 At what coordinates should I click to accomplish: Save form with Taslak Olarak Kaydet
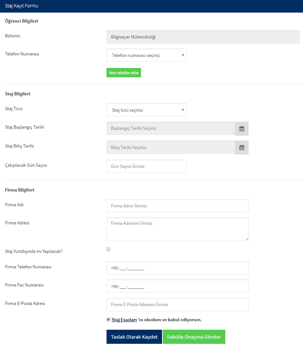click(134, 337)
